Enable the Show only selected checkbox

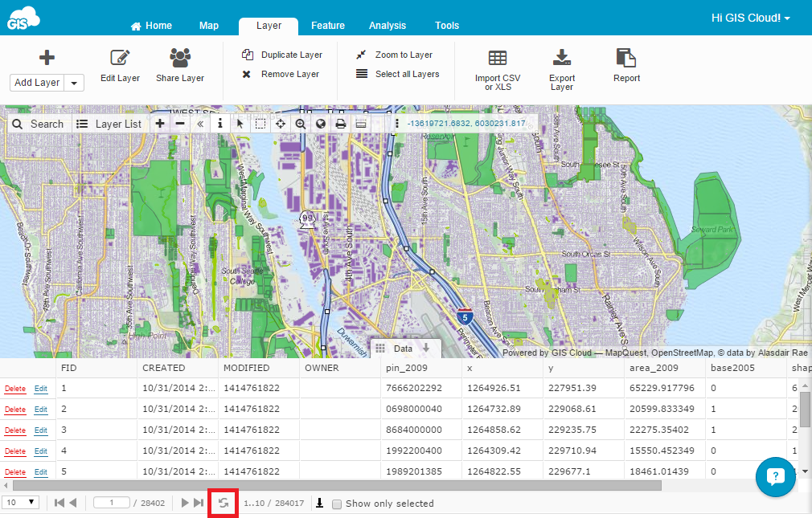point(338,504)
